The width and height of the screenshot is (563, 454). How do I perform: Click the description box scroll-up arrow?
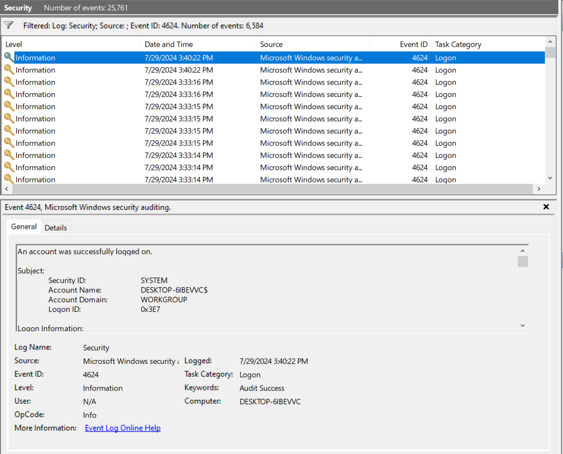[522, 251]
